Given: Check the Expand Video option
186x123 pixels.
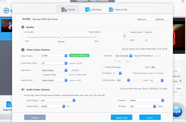Looking at the screenshot, I should click(42, 75).
